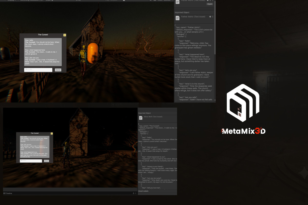Image resolution: width=308 pixels, height=205 pixels.
Task: Close the upper The Cursed dialogue window
Action: 65,35
